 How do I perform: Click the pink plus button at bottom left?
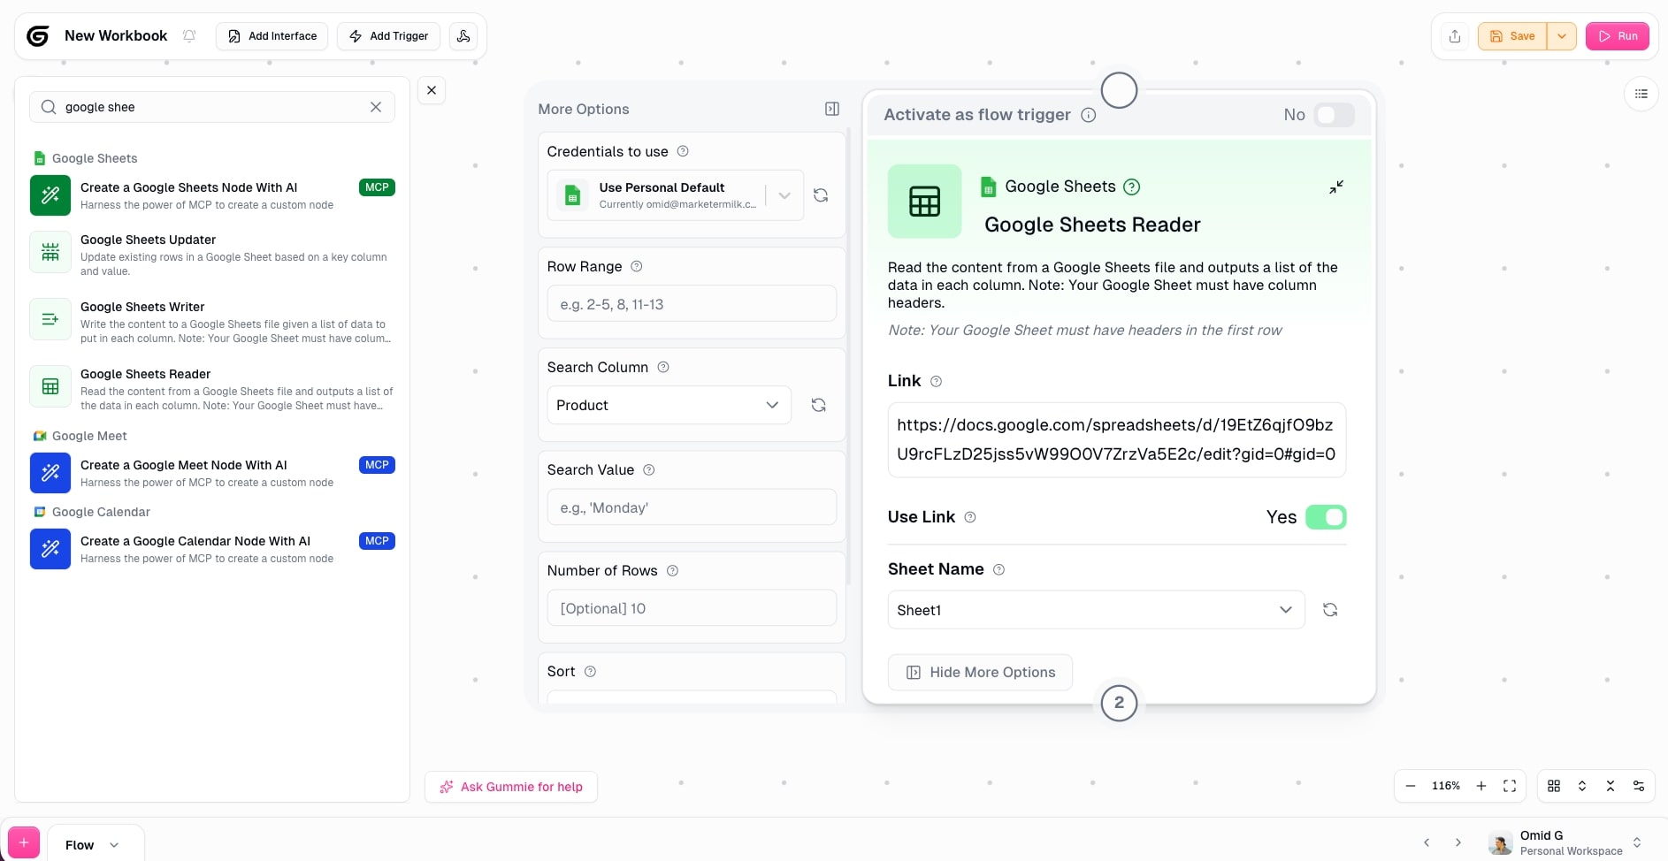24,843
